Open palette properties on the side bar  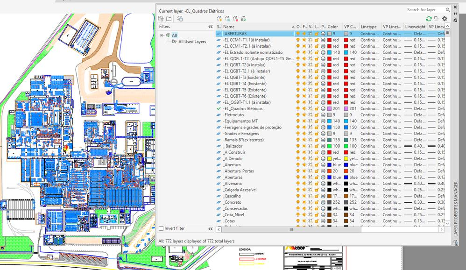pyautogui.click(x=455, y=20)
